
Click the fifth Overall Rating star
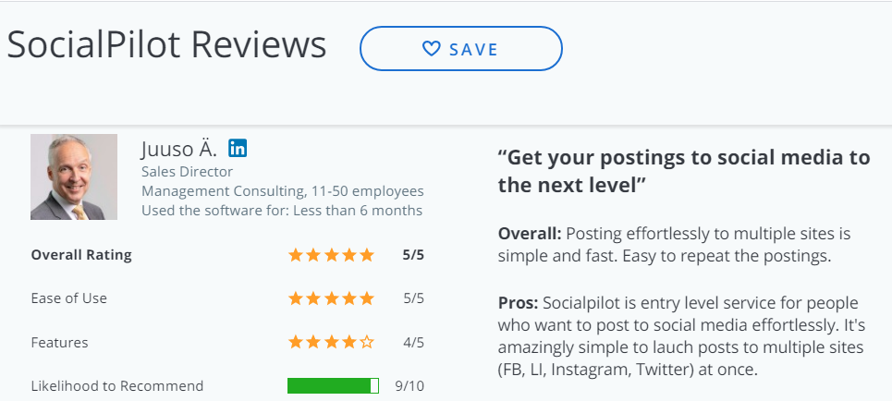[x=367, y=255]
